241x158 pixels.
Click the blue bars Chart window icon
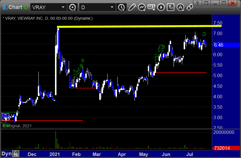pyautogui.click(x=5, y=7)
